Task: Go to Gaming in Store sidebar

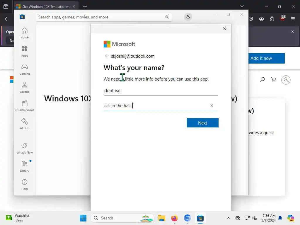Action: (25, 69)
